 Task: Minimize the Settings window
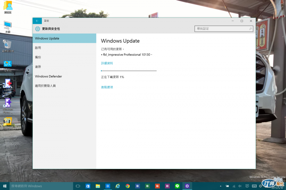coord(233,21)
